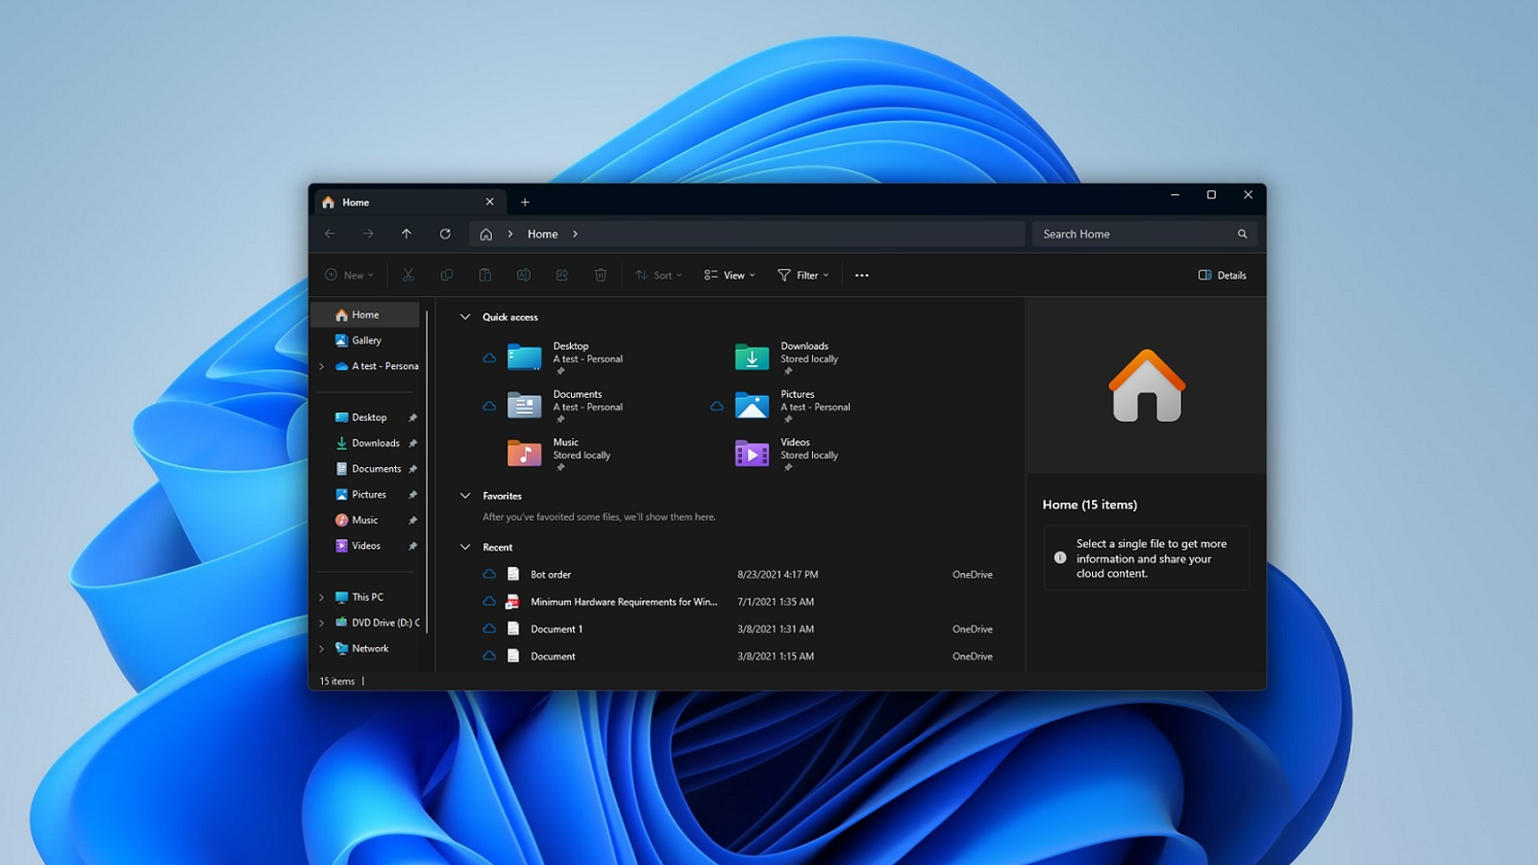This screenshot has height=865, width=1538.
Task: Click the 15 items status bar text
Action: (337, 681)
